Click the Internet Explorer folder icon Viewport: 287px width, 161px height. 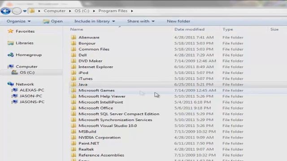(x=74, y=67)
